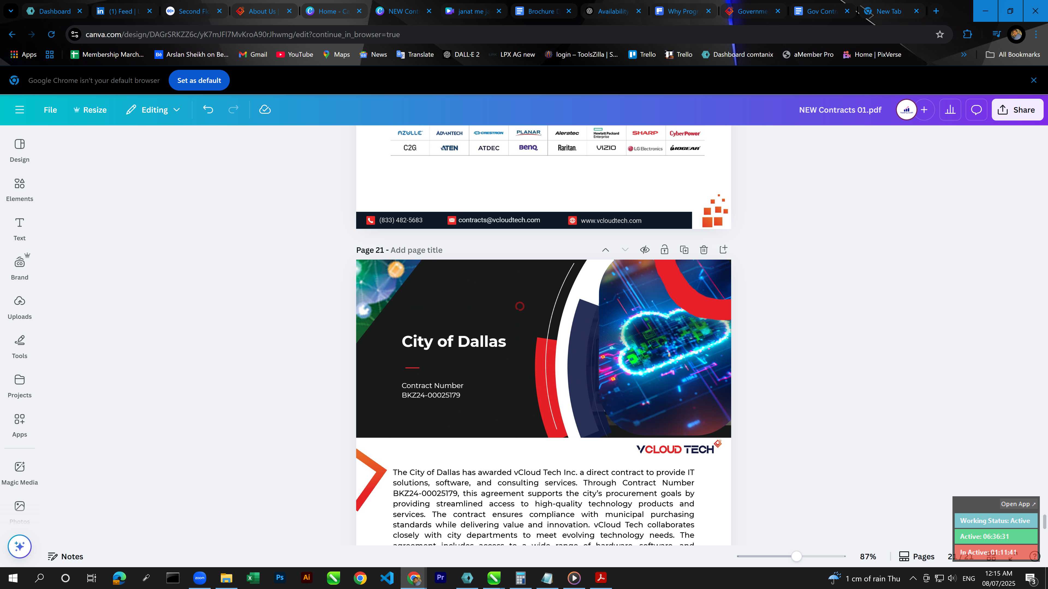Open the File menu
Viewport: 1048px width, 589px height.
[x=50, y=110]
